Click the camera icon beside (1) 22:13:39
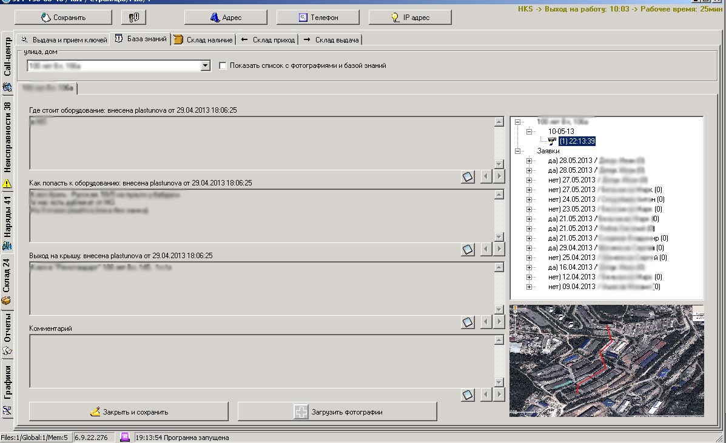The width and height of the screenshot is (726, 443). click(x=552, y=141)
